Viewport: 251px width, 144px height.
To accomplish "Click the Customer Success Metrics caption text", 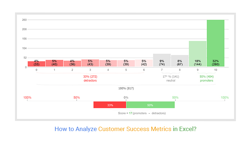I will (x=134, y=129).
